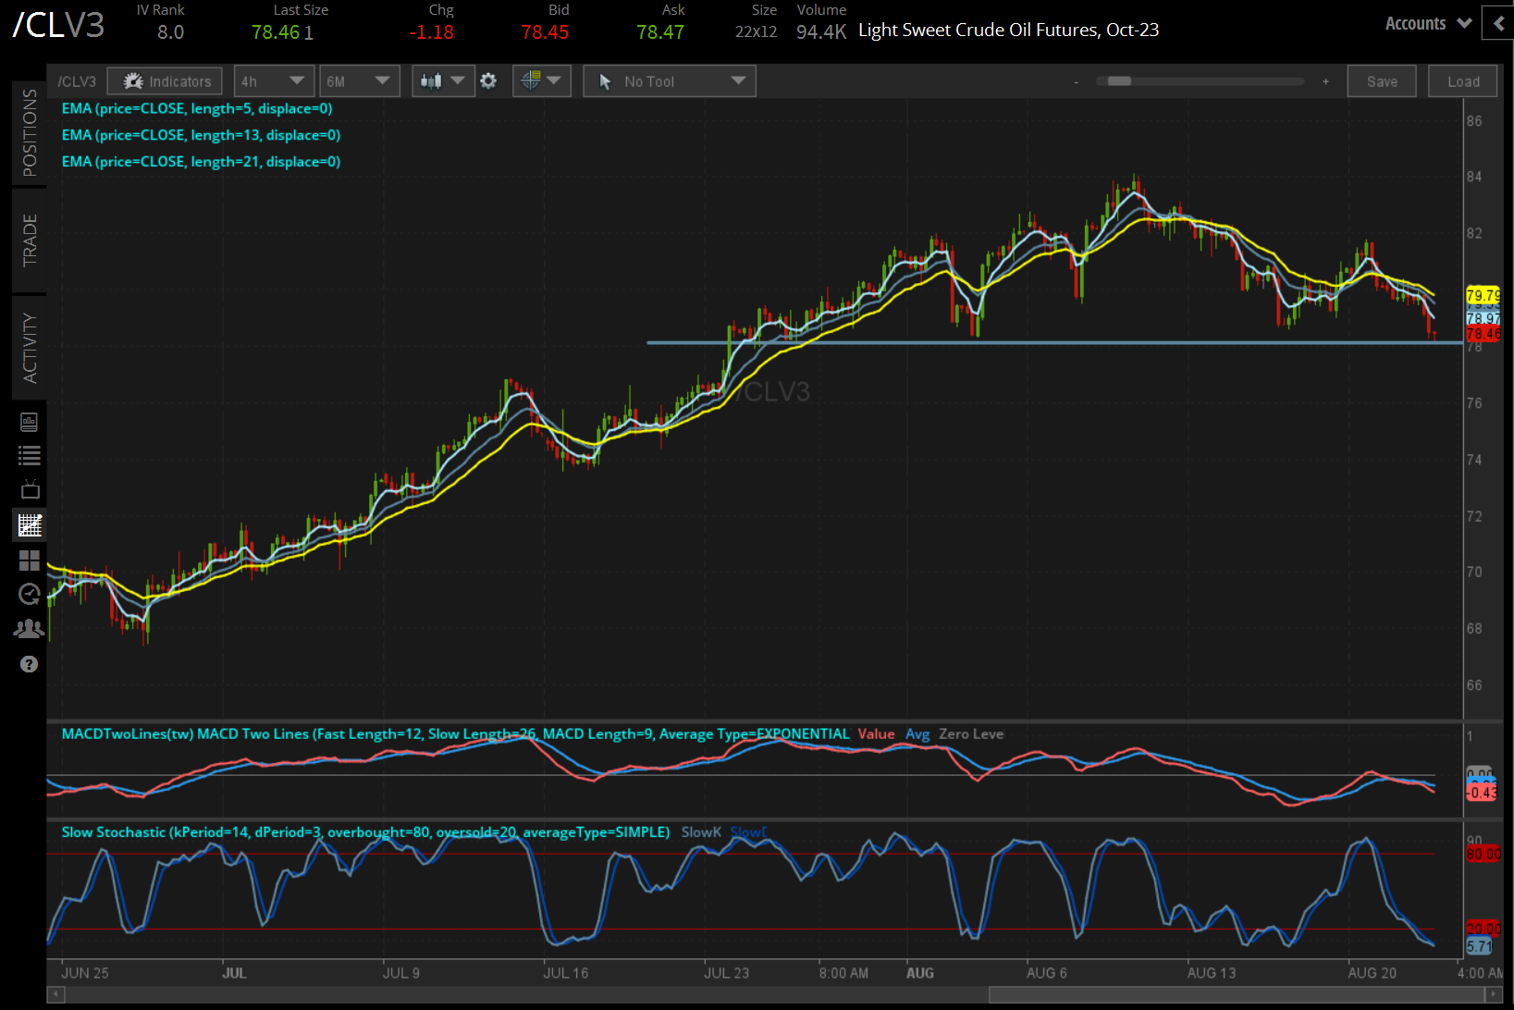Expand the 6M time range dropdown
The height and width of the screenshot is (1010, 1514).
coord(358,81)
